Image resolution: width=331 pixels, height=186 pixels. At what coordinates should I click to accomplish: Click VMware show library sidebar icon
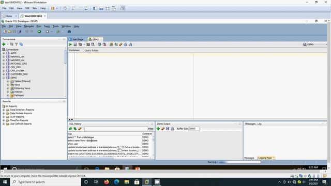(x=95, y=8)
